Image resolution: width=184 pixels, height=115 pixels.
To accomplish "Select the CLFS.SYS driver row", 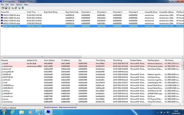I will (91, 80).
